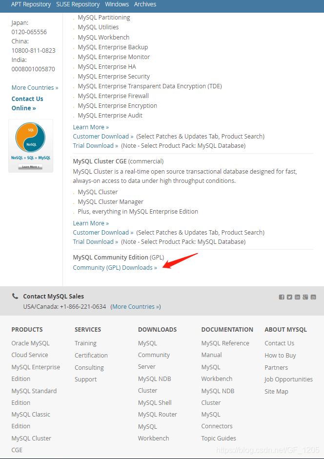Open Customer Download in MySQL Cluster CGE section
Viewport: 324px width, 459px height.
click(x=103, y=233)
